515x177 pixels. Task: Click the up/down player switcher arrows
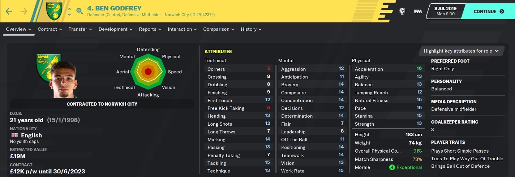(x=70, y=12)
